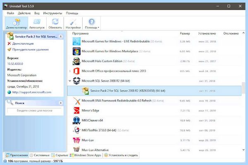Viewport: 248px width, 165px height.
Task: Click the MKVCleaver x64 icon
Action: tap(76, 120)
